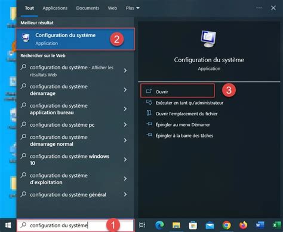Switch to the Documents tab

88,8
